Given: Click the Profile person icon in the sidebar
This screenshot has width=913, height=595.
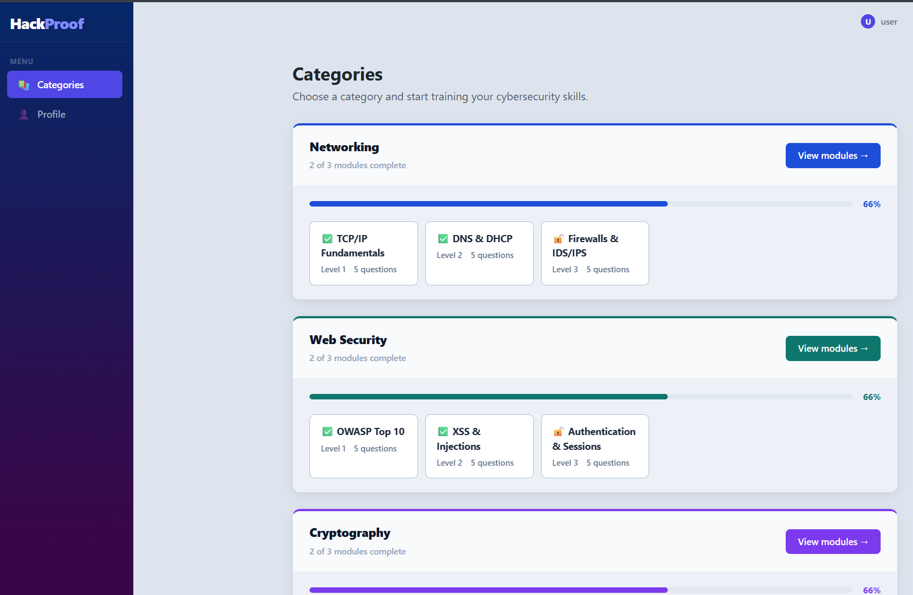Looking at the screenshot, I should coord(24,114).
